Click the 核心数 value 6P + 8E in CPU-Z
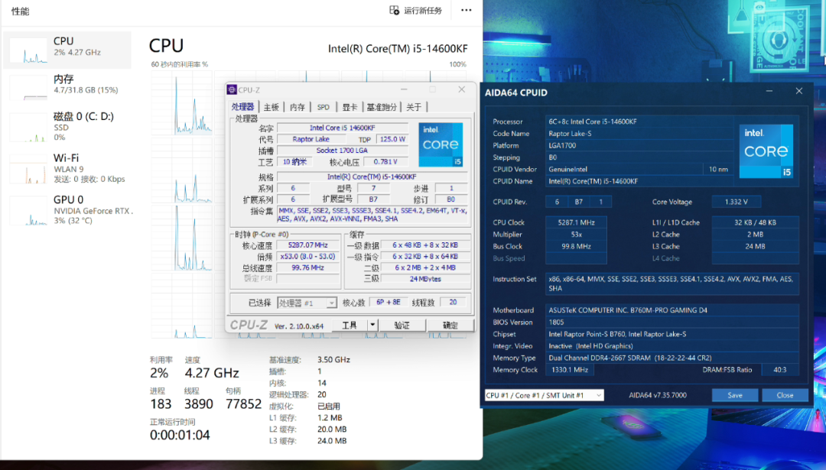Image resolution: width=826 pixels, height=470 pixels. tap(389, 302)
